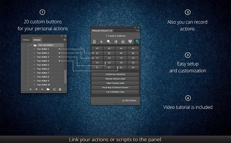231x143 pixels.
Task: Select the diamond icon tab
Action: click(x=130, y=42)
